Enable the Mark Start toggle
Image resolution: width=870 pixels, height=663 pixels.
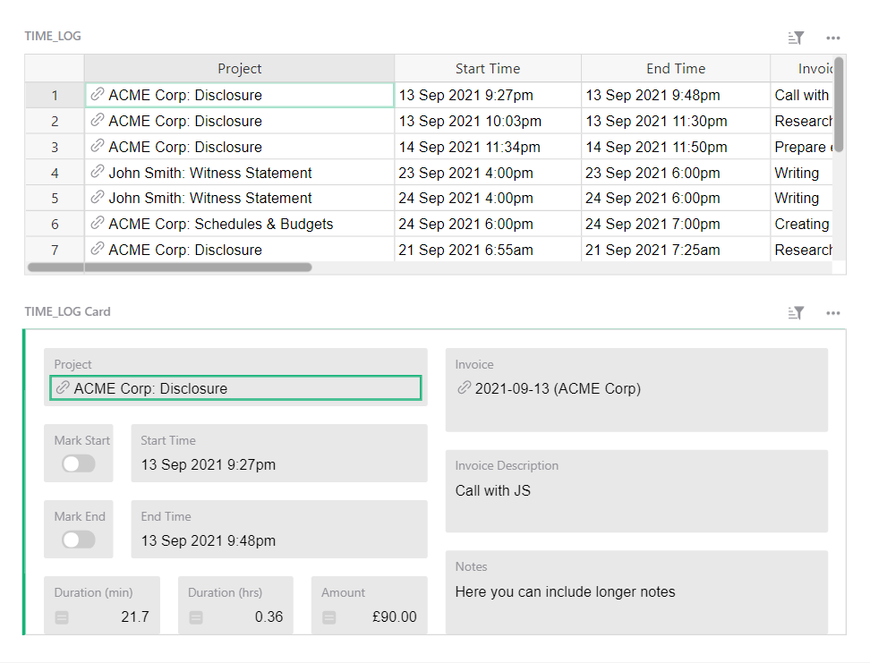tap(79, 463)
